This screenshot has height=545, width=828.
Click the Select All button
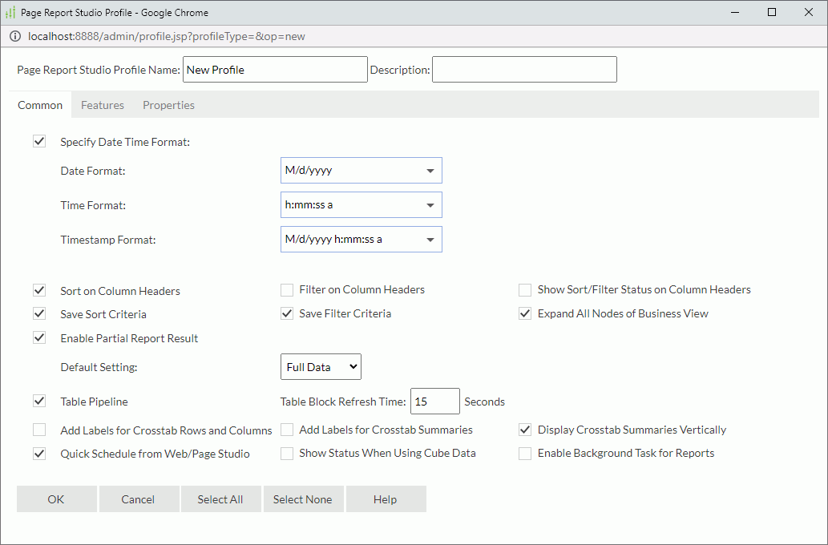220,499
